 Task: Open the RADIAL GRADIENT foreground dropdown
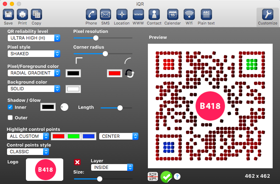click(34, 73)
